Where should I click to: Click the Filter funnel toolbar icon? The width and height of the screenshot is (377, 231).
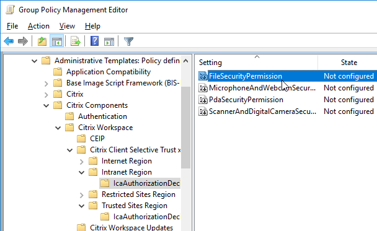click(x=128, y=41)
